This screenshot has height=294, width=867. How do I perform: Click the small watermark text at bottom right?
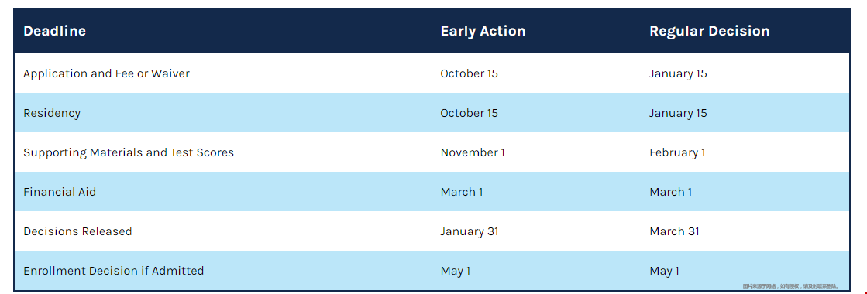click(x=791, y=286)
